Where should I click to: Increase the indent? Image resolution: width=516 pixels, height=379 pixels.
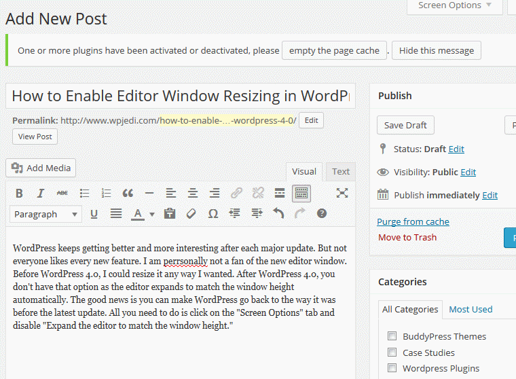257,214
